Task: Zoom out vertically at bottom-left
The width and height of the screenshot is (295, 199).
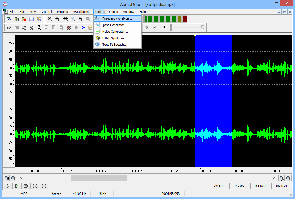Action: click(x=14, y=178)
